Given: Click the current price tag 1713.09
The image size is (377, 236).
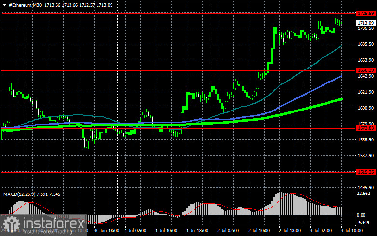Looking at the screenshot, I should (x=365, y=23).
